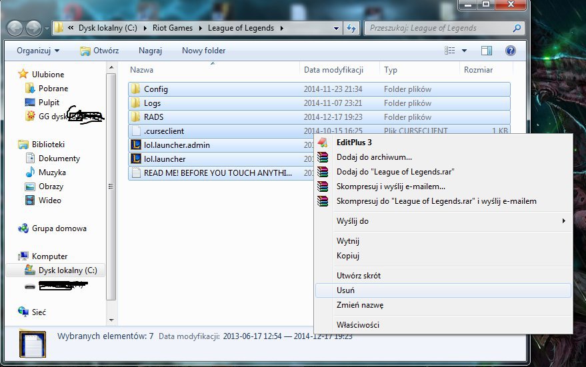Click the Sieć network icon
Viewport: 586px width, 367px height.
pyautogui.click(x=23, y=312)
